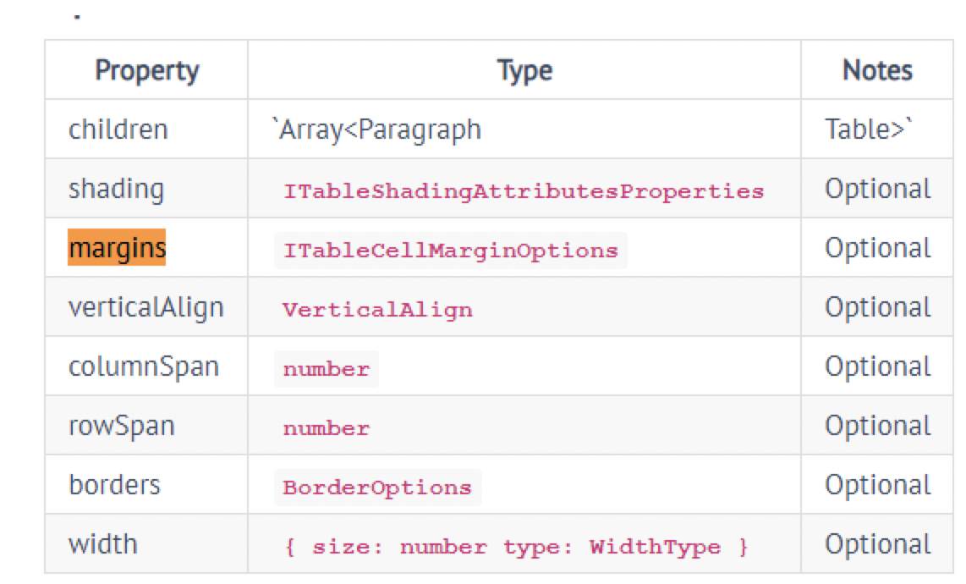
Task: Select the width property cell
Action: pyautogui.click(x=95, y=545)
